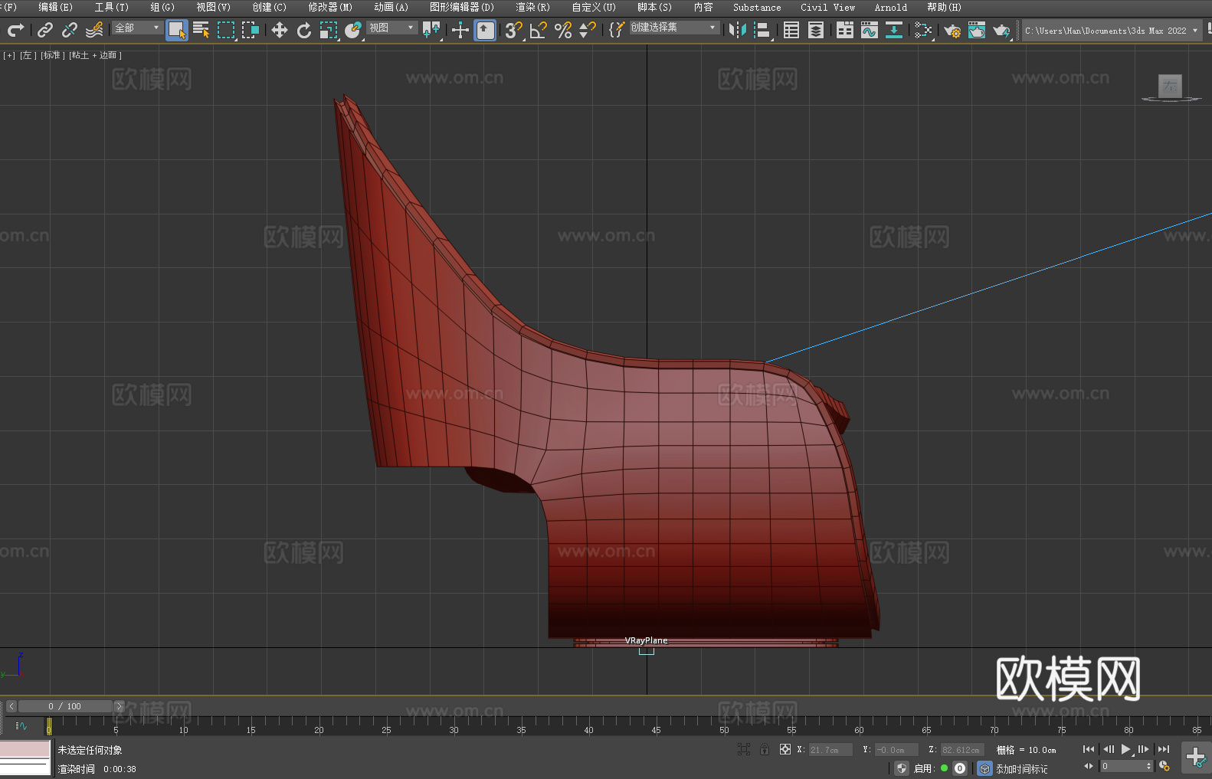1212x779 pixels.
Task: Activate the Select Object tool
Action: point(177,30)
